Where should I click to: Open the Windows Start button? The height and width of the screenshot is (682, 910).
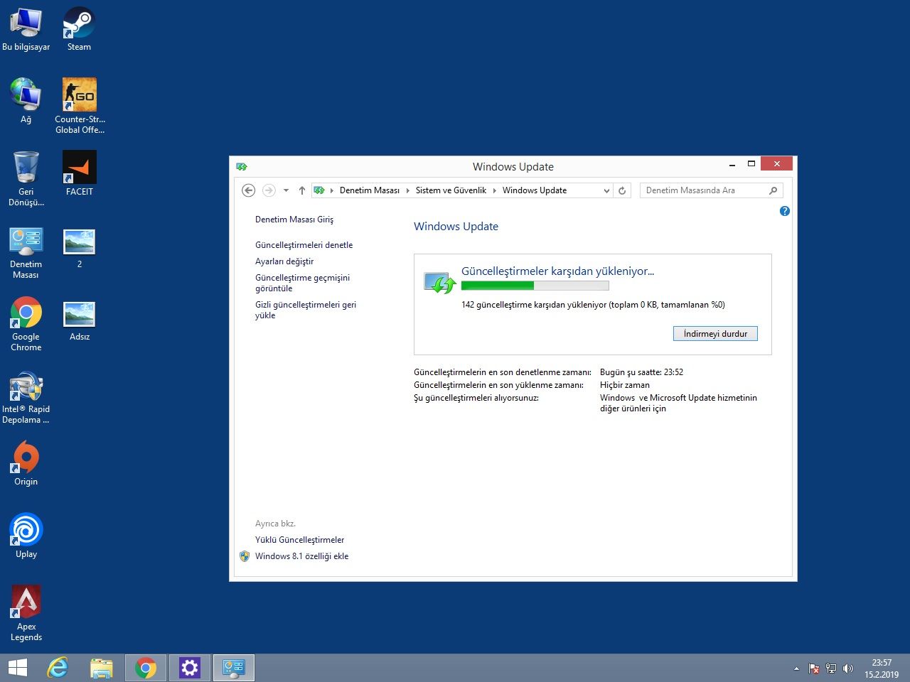coord(18,668)
